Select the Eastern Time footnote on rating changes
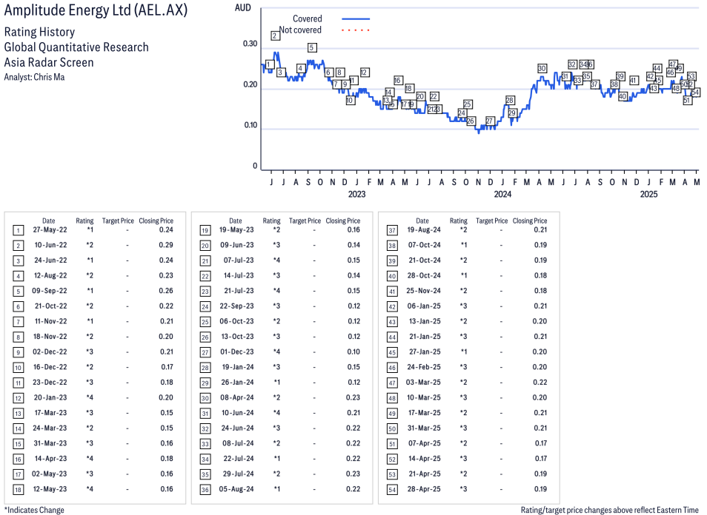 (610, 510)
